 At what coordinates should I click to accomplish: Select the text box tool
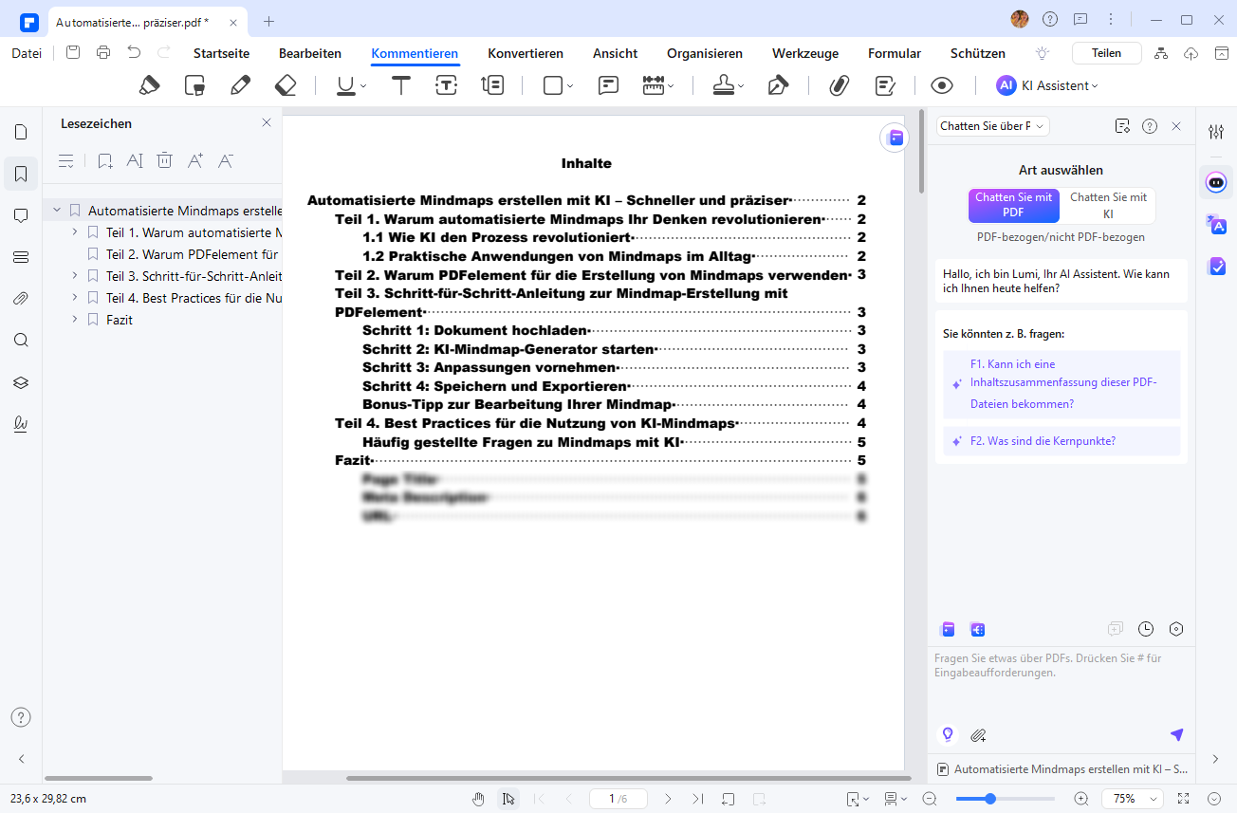[447, 85]
